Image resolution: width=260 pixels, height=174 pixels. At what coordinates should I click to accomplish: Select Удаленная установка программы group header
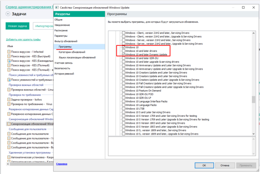coord(29,152)
